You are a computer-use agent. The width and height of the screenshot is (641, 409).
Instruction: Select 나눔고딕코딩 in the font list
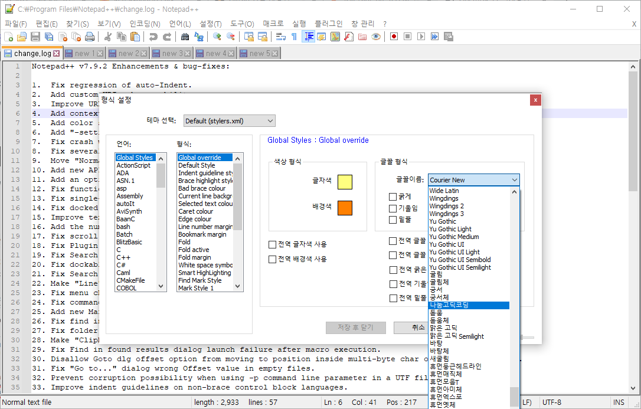tap(469, 305)
